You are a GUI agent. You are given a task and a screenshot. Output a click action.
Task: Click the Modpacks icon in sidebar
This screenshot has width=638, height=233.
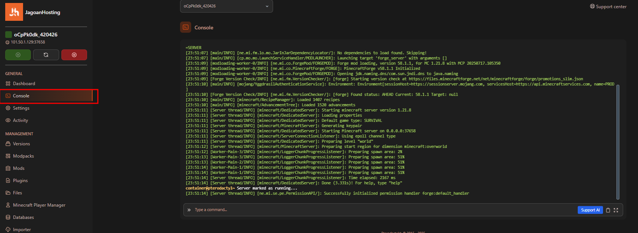pyautogui.click(x=8, y=156)
